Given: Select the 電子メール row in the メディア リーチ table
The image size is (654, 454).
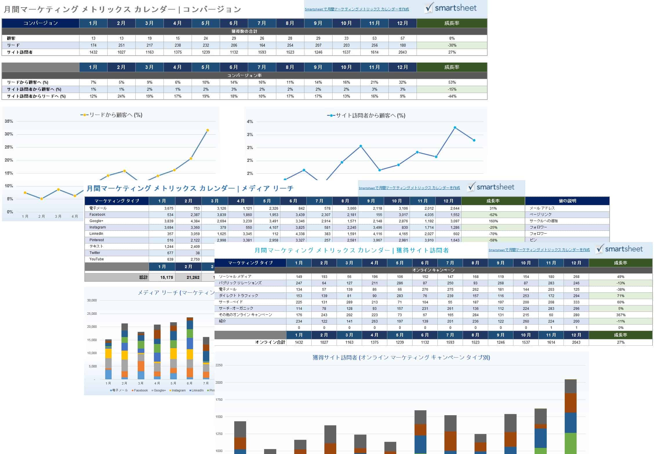Looking at the screenshot, I should coord(117,208).
